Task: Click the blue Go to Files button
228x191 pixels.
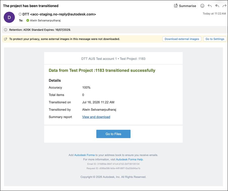Action: click(x=113, y=134)
